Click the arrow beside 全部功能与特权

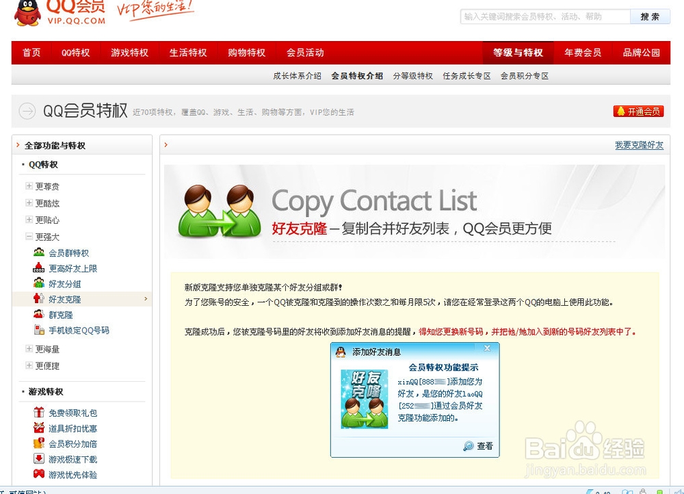pos(18,145)
